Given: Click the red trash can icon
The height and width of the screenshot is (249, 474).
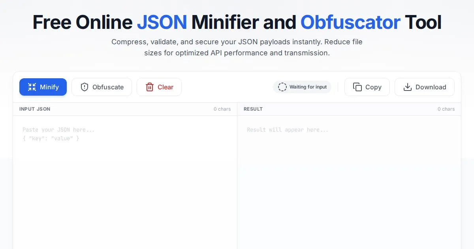Looking at the screenshot, I should click(x=150, y=87).
